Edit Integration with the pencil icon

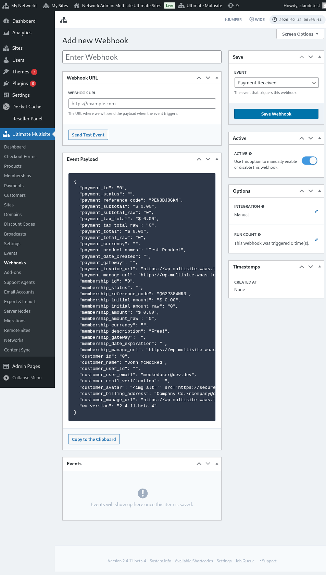tap(316, 211)
